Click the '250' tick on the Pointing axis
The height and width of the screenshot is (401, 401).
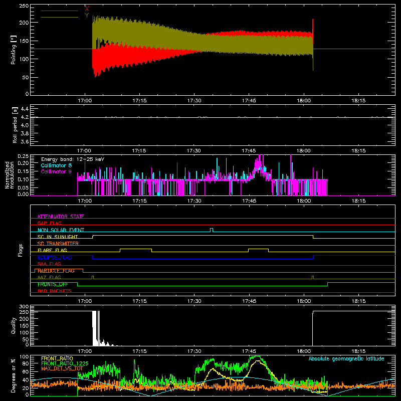24,6
